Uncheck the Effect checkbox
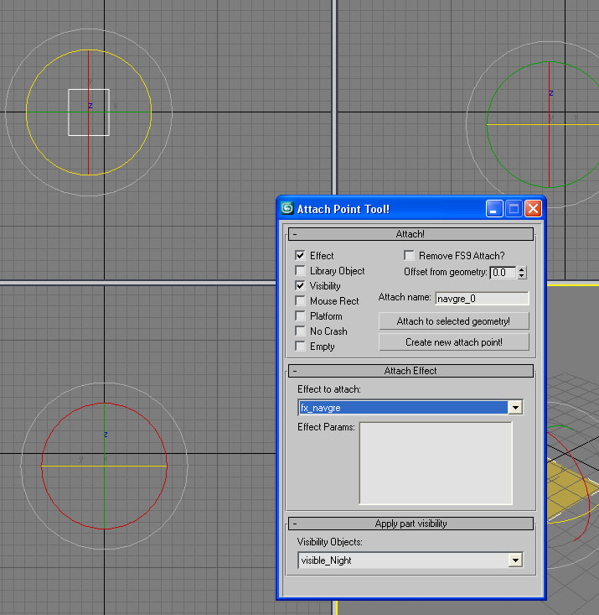The width and height of the screenshot is (599, 615). tap(300, 256)
